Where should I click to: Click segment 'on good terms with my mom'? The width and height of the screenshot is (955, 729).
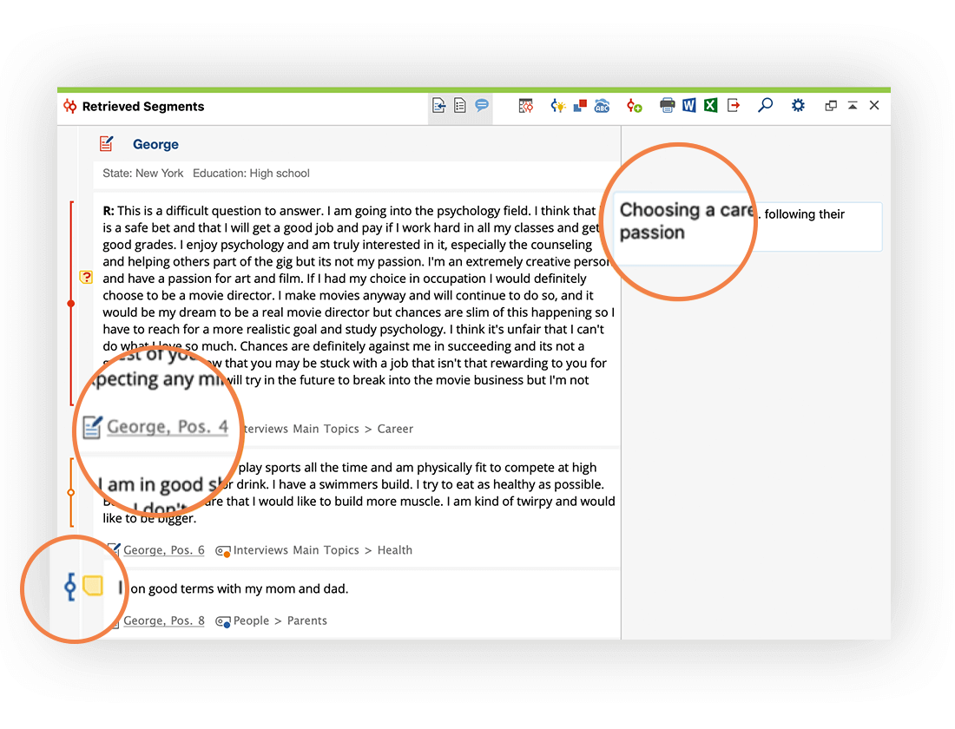tap(239, 589)
